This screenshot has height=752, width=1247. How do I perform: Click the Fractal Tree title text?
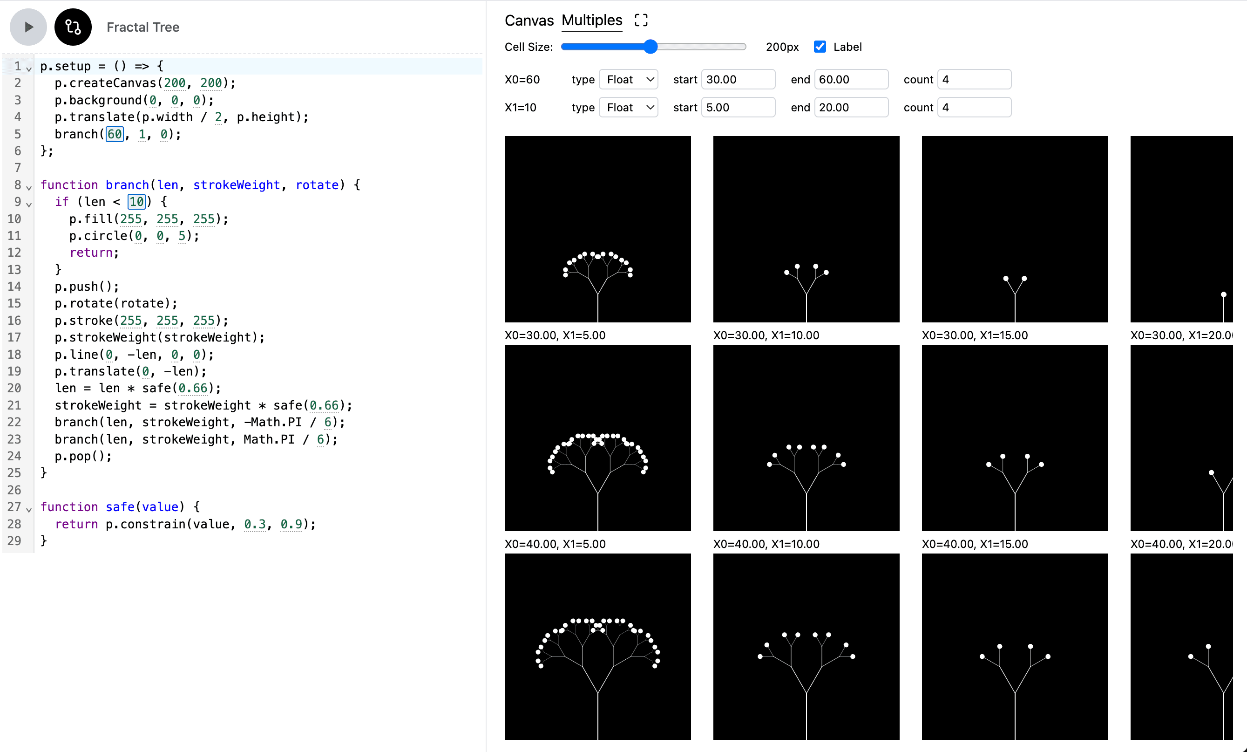(x=142, y=27)
